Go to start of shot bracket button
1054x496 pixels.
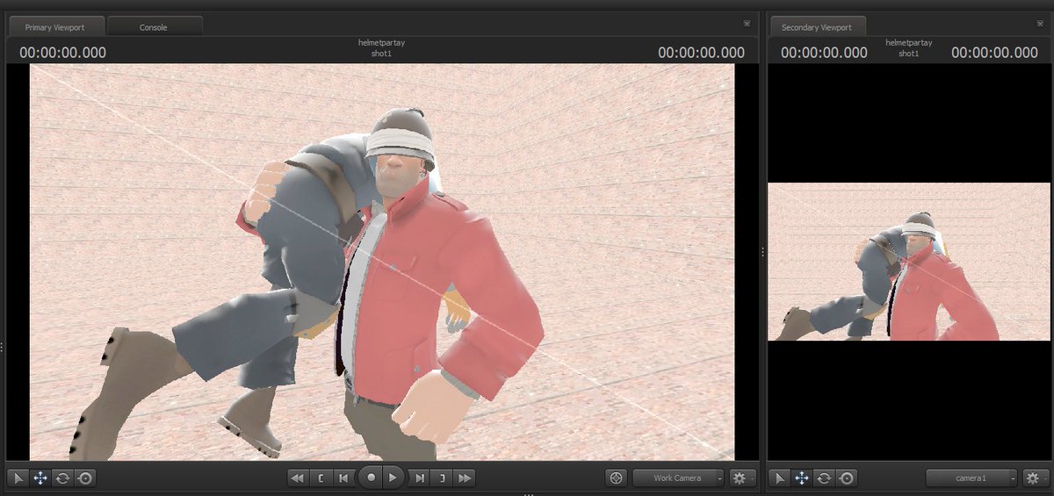(321, 478)
